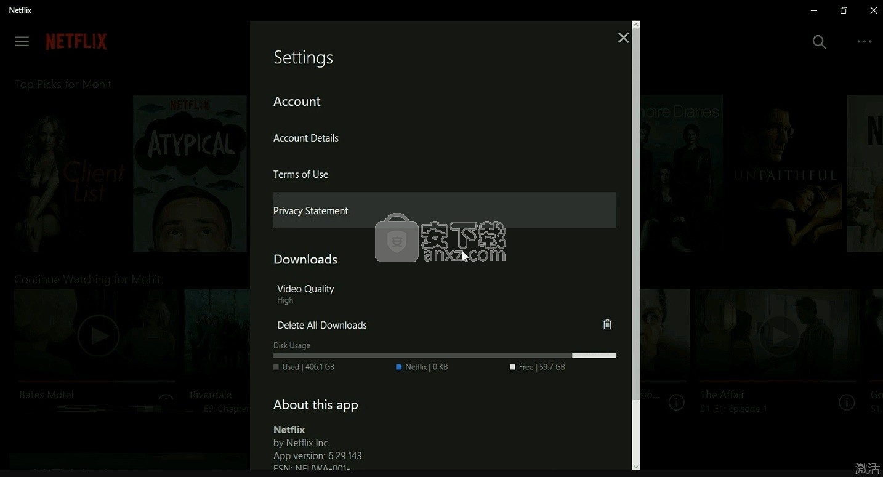The image size is (883, 477).
Task: Open the Privacy Statement
Action: pyautogui.click(x=445, y=210)
